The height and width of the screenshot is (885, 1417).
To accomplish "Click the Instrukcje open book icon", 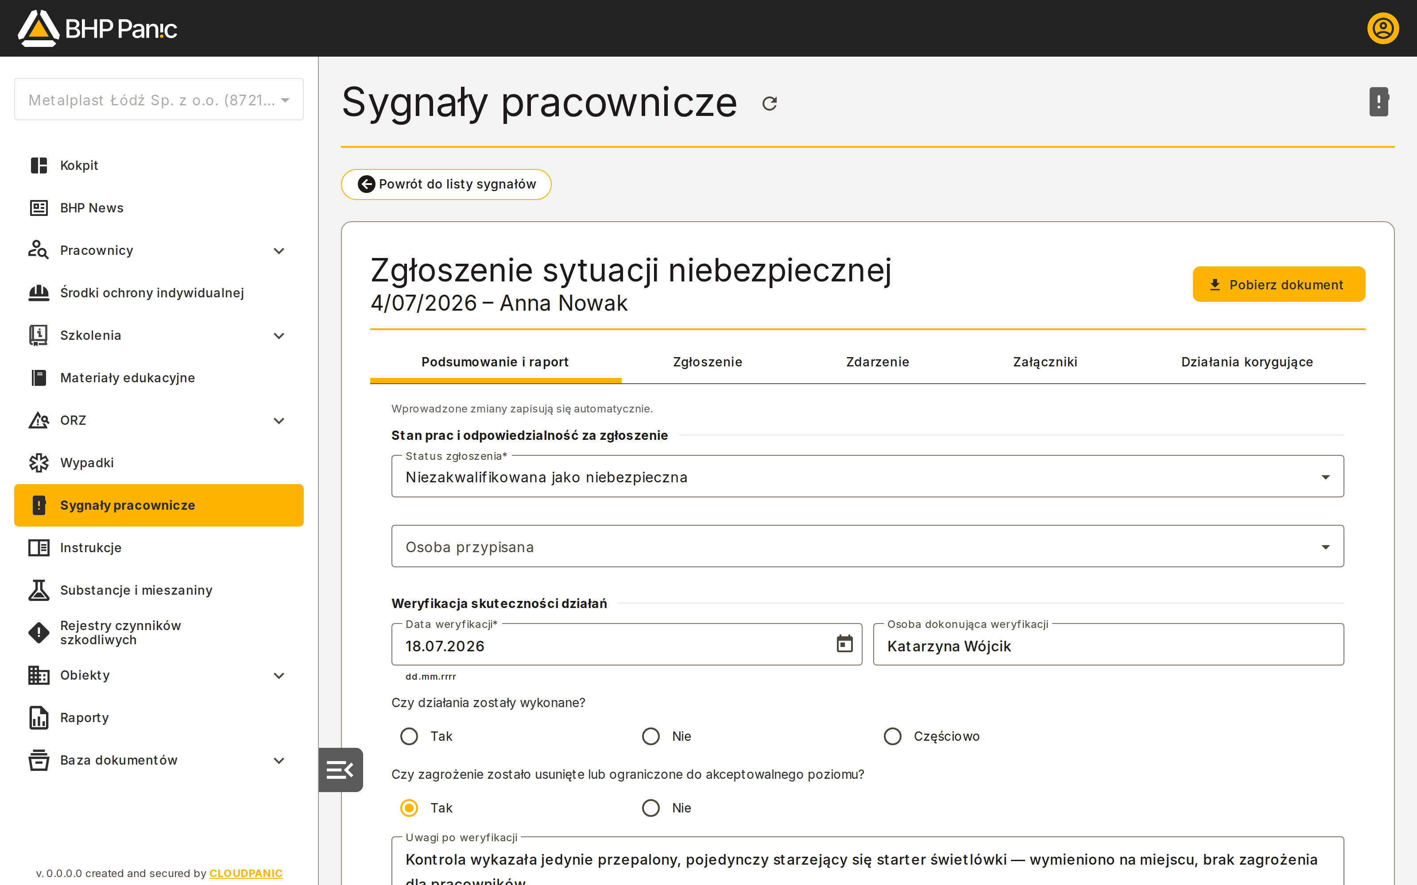I will point(39,548).
